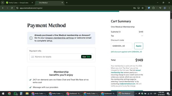
Task: Click One Medical Membership cart item text
Action: 123,27
